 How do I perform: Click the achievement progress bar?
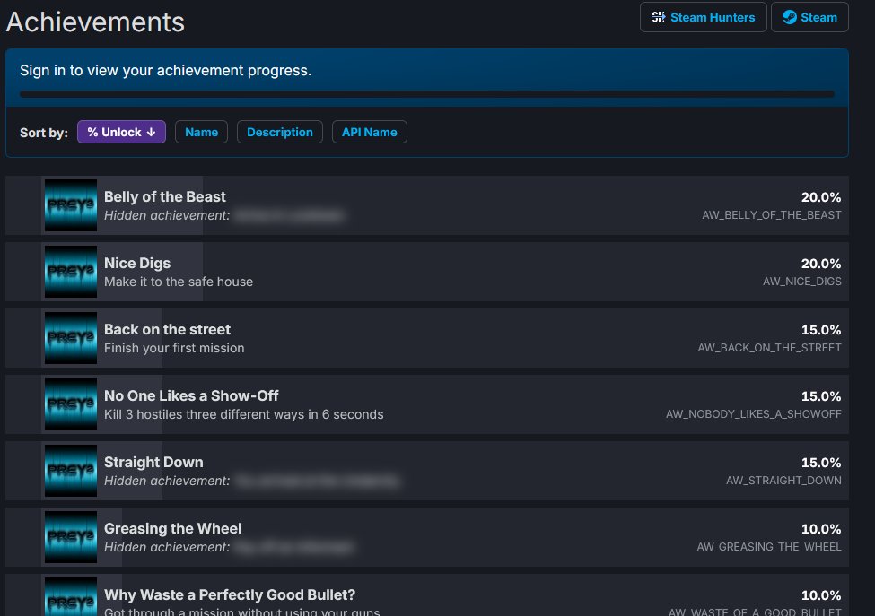pos(427,94)
